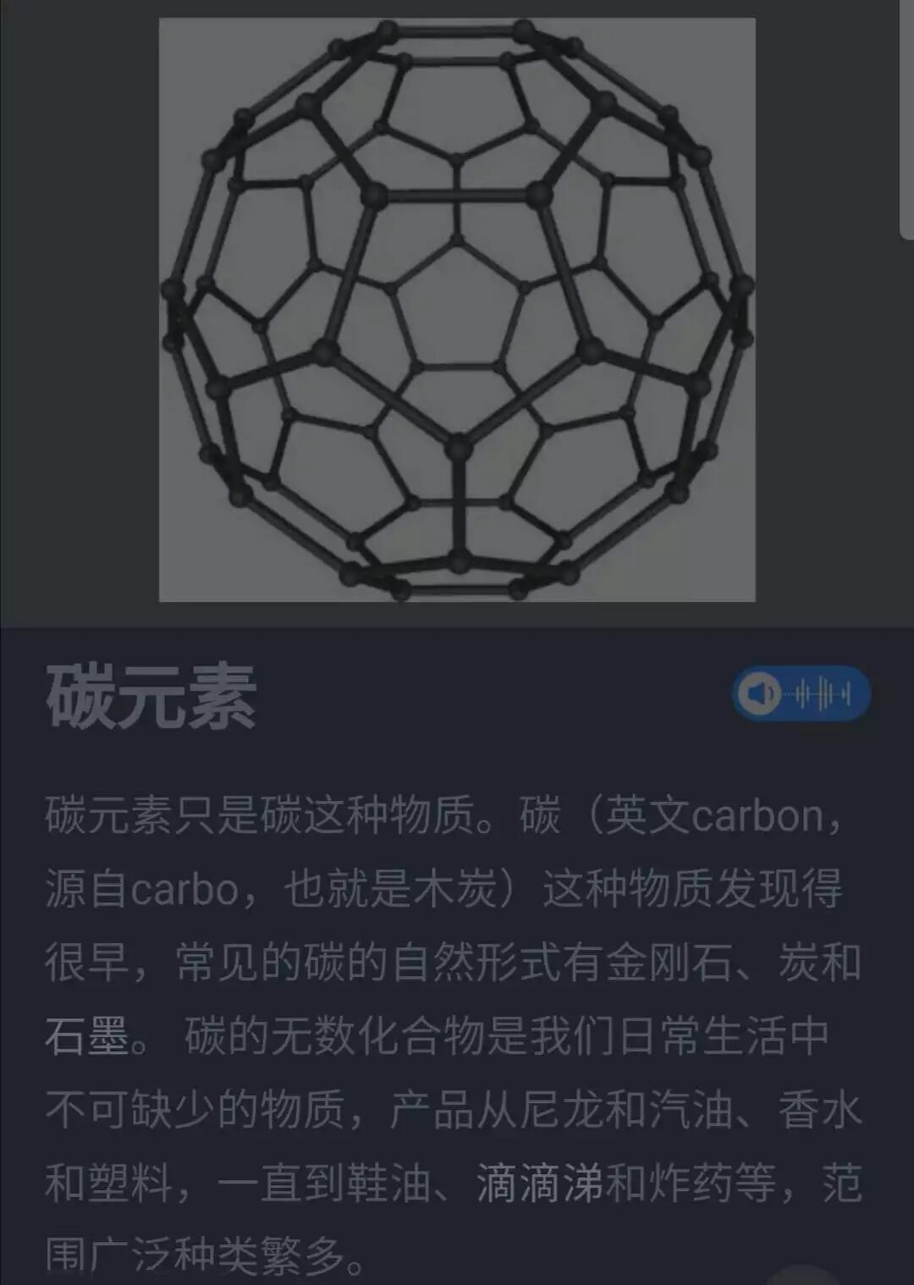Image resolution: width=914 pixels, height=1285 pixels.
Task: Click the word 炸药 in the paragraph
Action: pyautogui.click(x=691, y=1183)
